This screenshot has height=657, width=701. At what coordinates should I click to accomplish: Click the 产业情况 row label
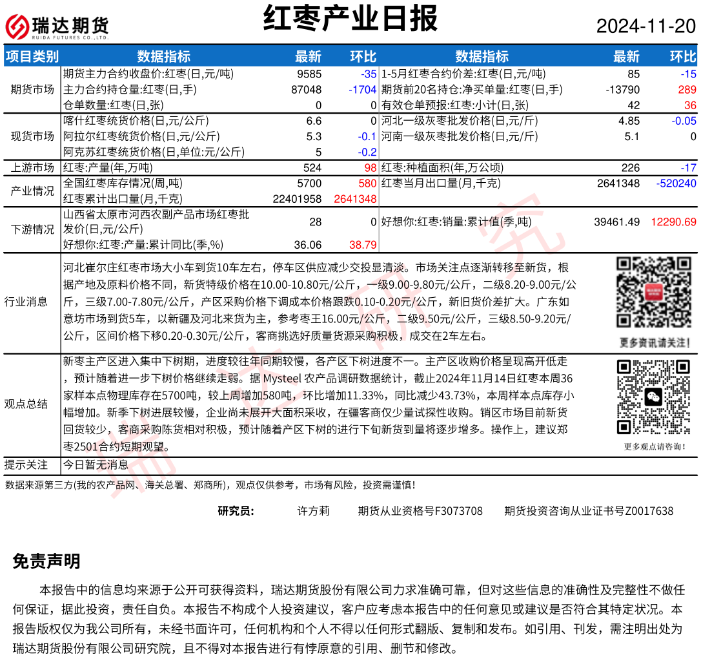32,191
